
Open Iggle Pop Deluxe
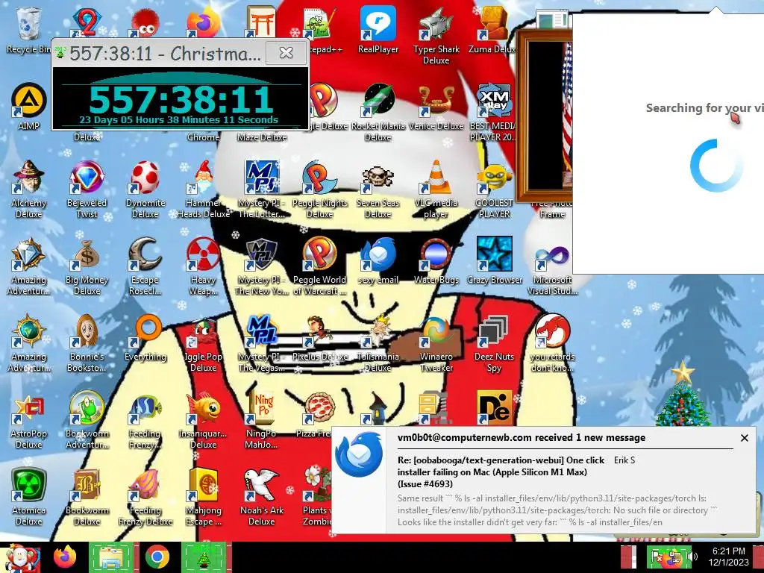point(203,343)
